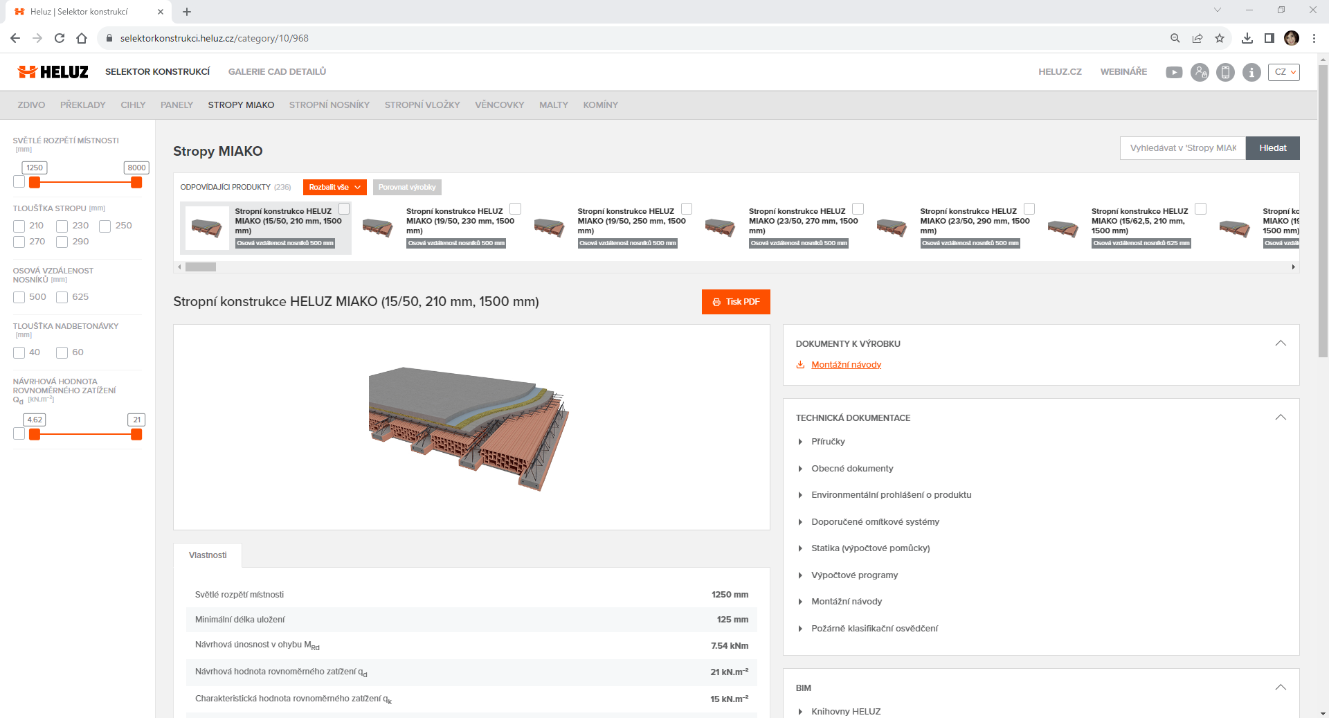Select the Vlastnosti tab

click(208, 555)
